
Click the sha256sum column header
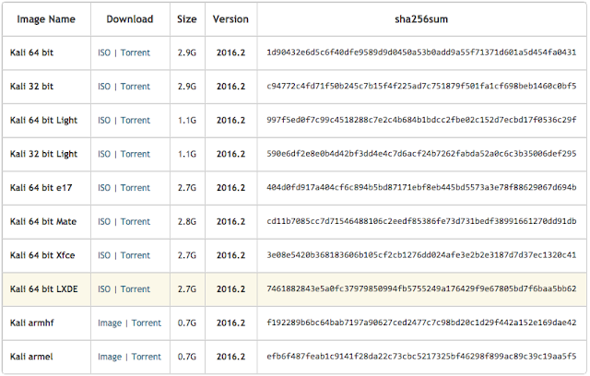pyautogui.click(x=421, y=19)
